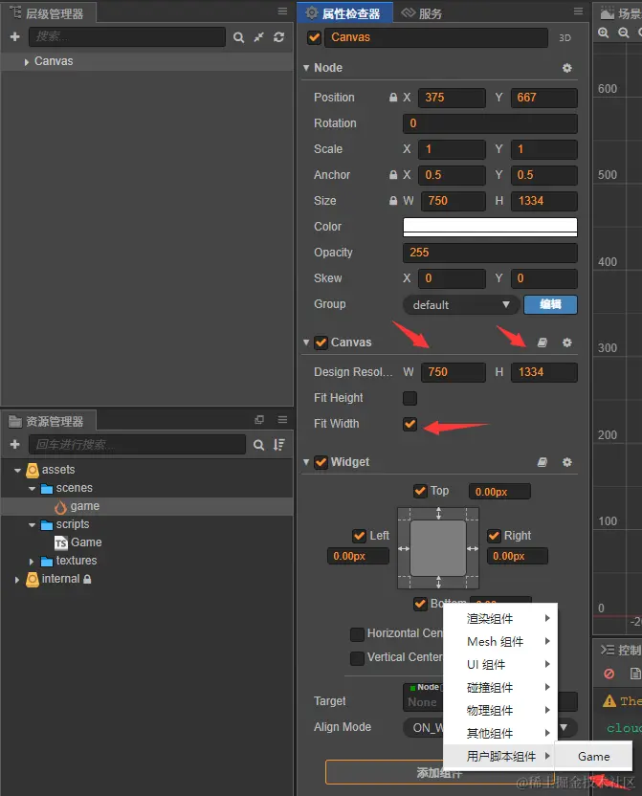Collapse the Node properties section
642x796 pixels.
306,68
